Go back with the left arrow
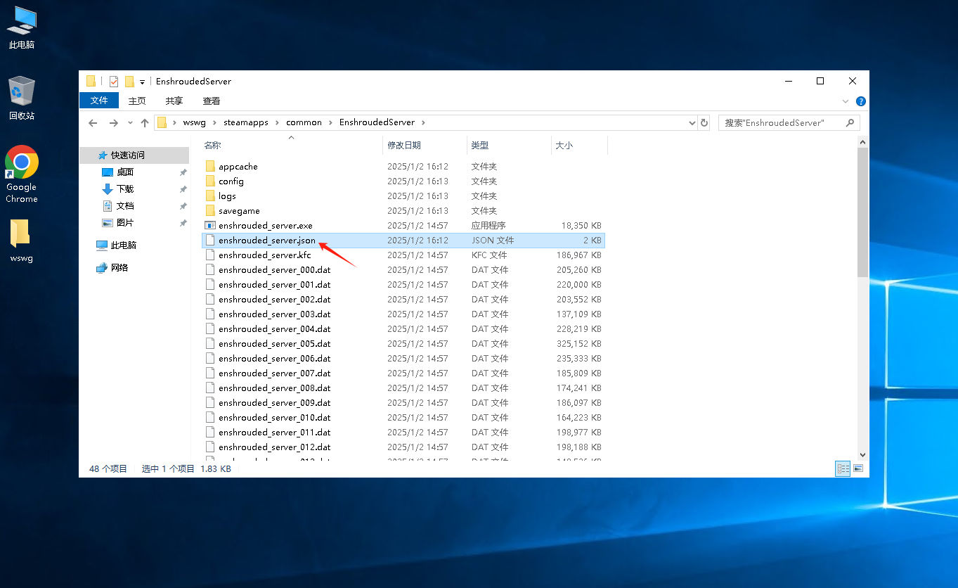The height and width of the screenshot is (588, 958). click(93, 122)
